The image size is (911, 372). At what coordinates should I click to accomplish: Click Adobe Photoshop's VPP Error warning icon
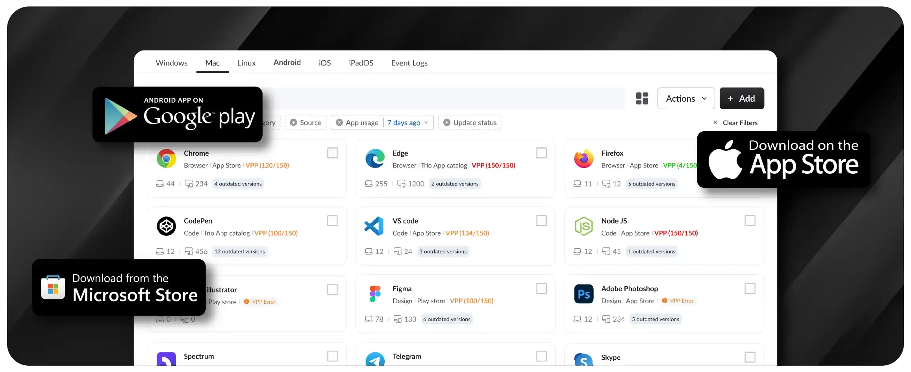tap(665, 301)
